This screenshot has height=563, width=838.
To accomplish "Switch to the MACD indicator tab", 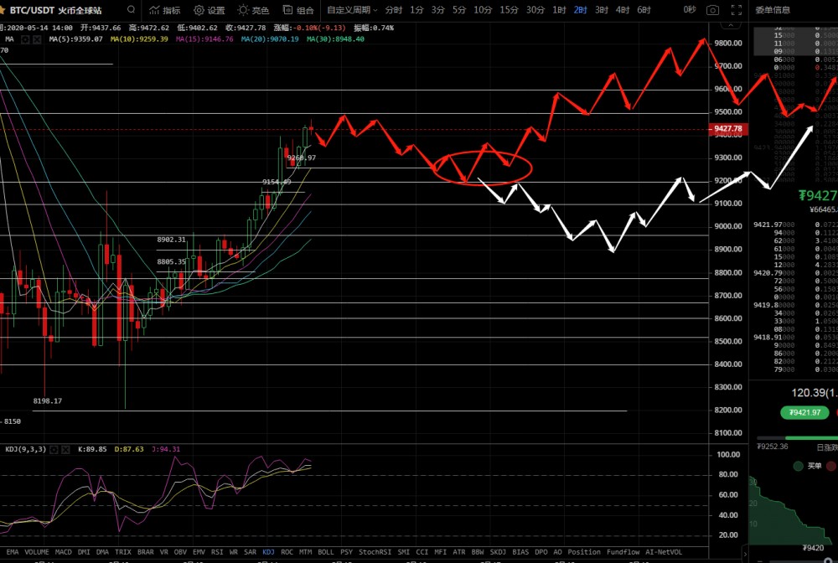I will [x=64, y=552].
